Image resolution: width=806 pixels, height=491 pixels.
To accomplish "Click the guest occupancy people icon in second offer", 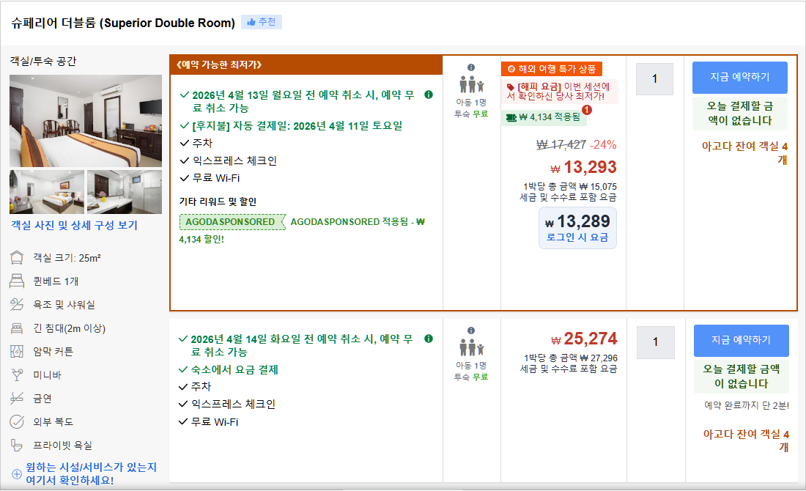I will 471,347.
